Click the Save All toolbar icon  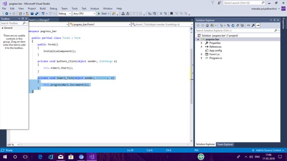(x=37, y=14)
